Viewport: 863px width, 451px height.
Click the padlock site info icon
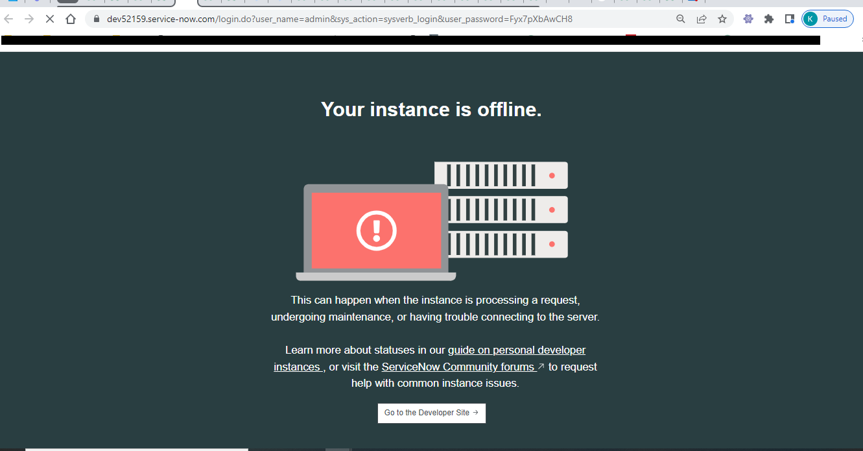(x=97, y=19)
